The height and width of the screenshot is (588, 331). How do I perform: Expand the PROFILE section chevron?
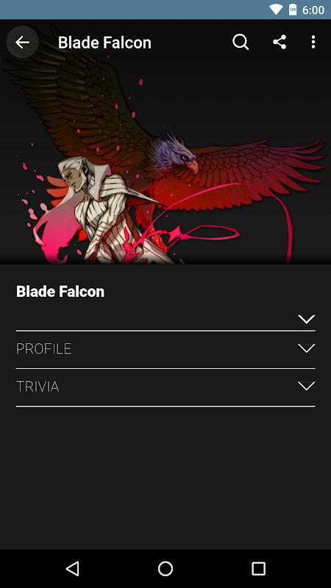click(x=306, y=348)
